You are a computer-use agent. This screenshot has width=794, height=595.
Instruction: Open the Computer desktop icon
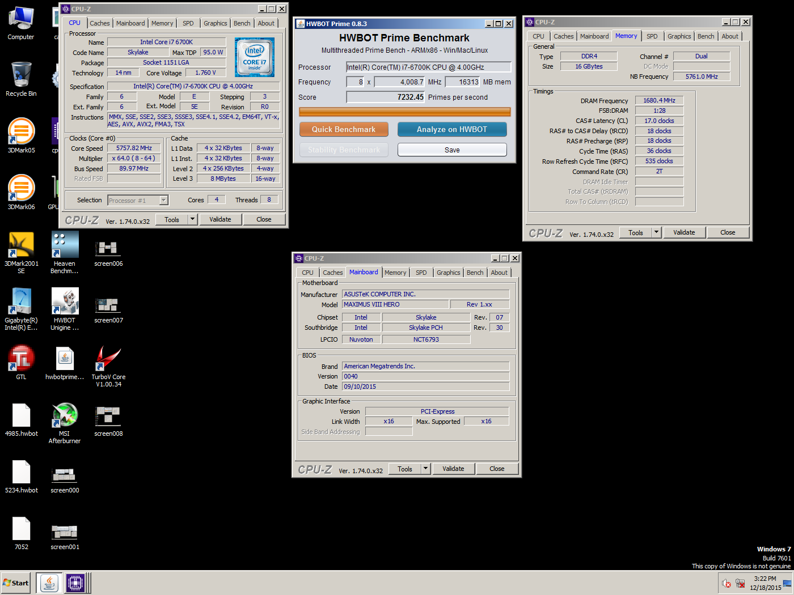coord(21,23)
